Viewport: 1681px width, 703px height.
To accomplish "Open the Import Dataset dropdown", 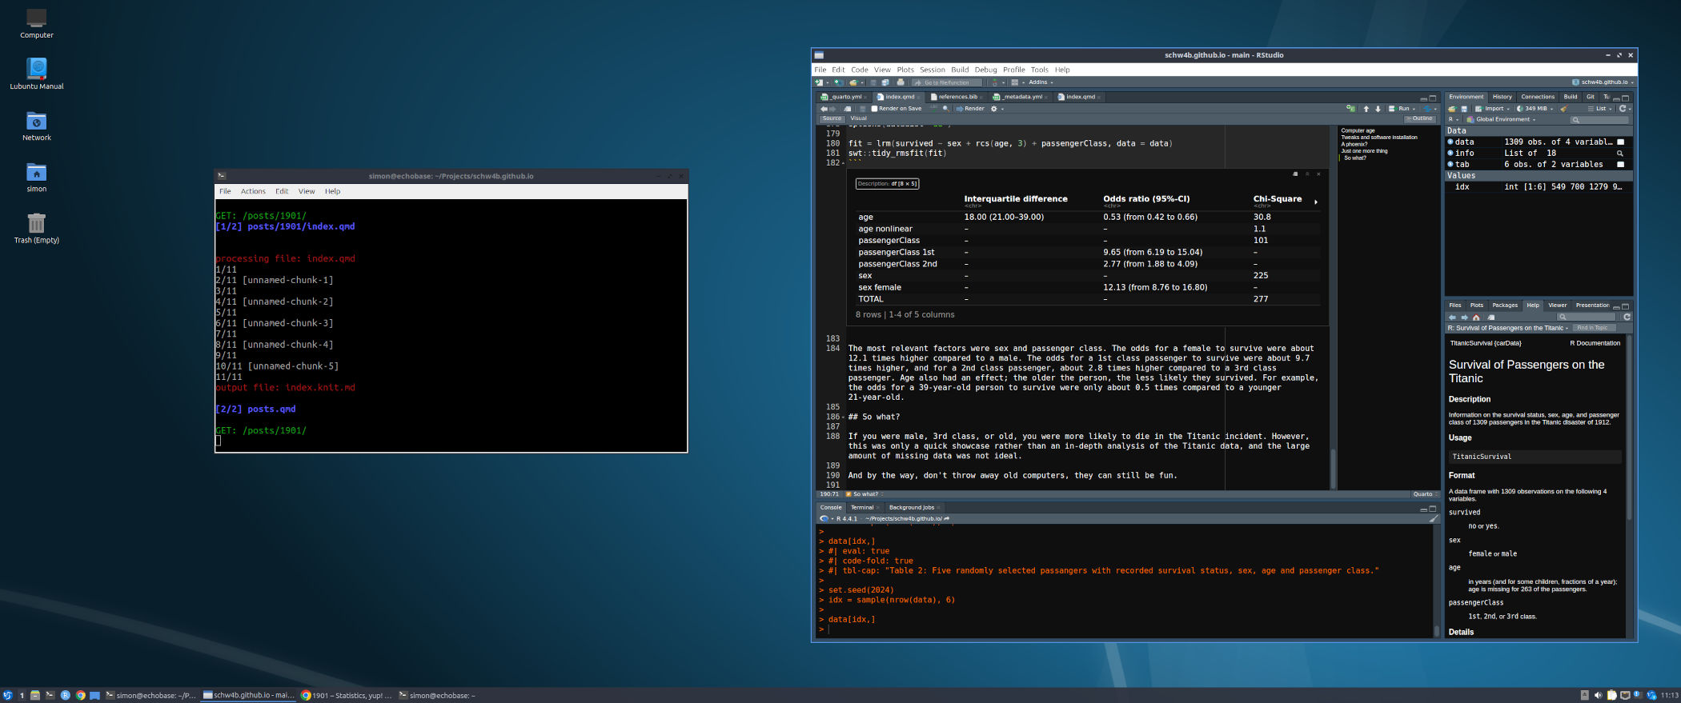I will click(1493, 109).
